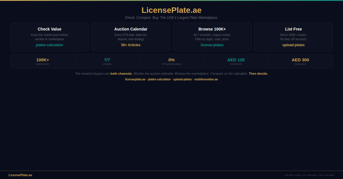Open licenseplate.ae in the bottom link row

[135, 79]
